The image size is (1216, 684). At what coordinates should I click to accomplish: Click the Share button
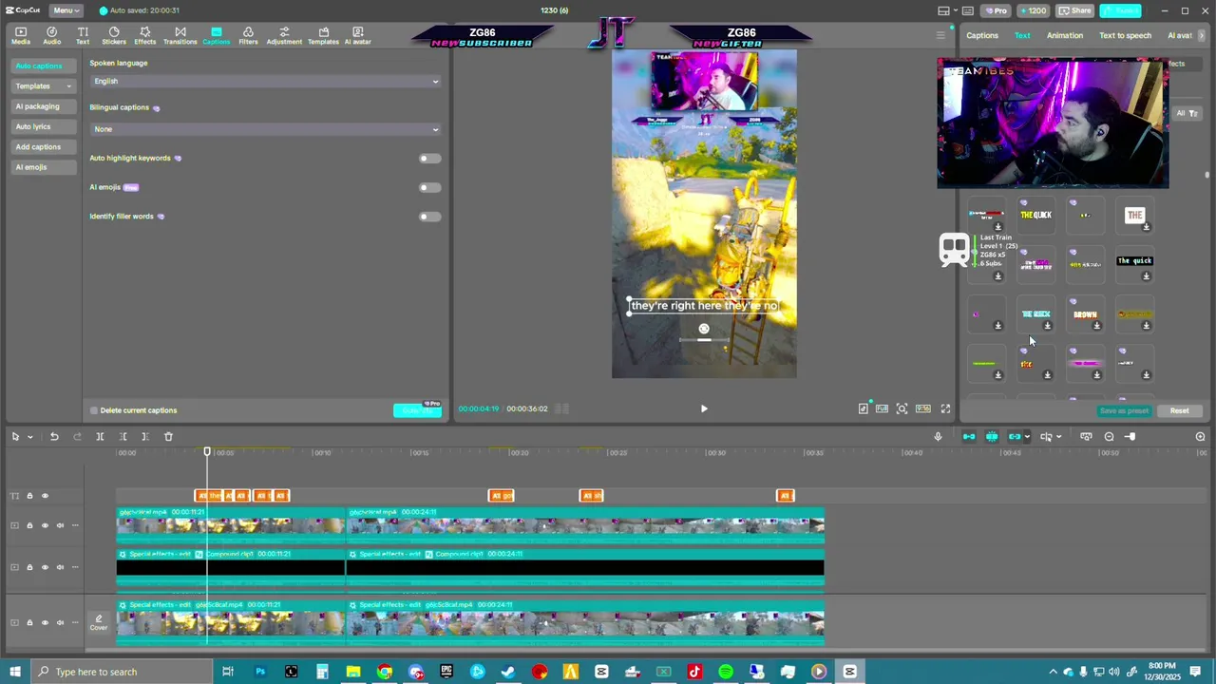point(1075,10)
